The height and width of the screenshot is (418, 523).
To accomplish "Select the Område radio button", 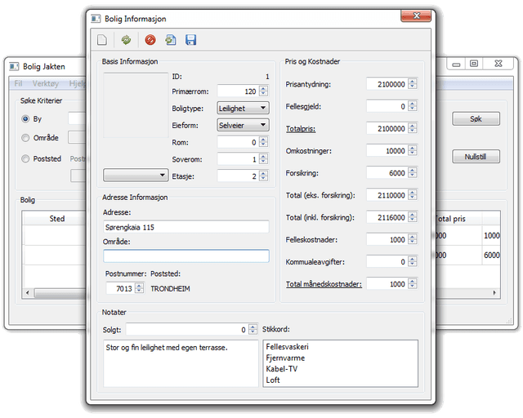I will click(x=25, y=138).
